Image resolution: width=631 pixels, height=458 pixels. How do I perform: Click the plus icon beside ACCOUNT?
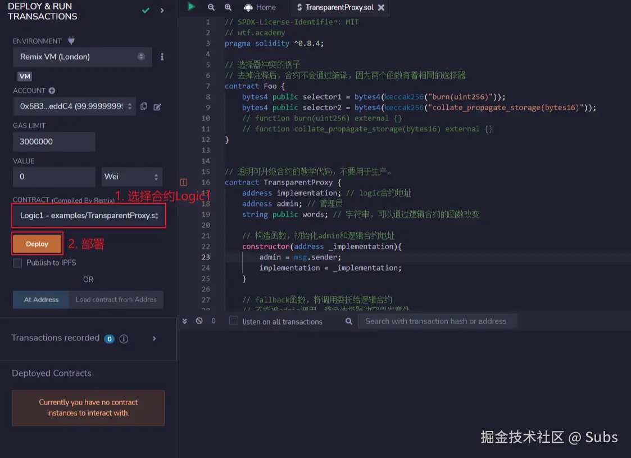click(x=52, y=91)
